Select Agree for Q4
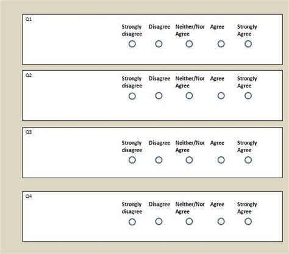The width and height of the screenshot is (289, 254). coord(221,222)
